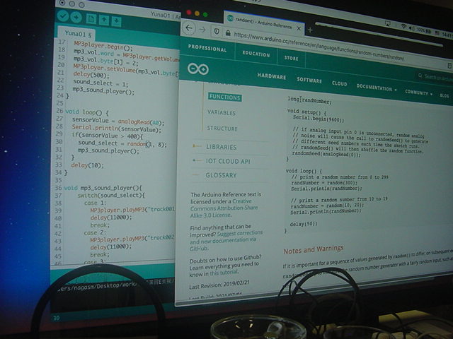Viewport: 453px width, 339px height.
Task: Open the BLOG navigation link
Action: pos(445,95)
